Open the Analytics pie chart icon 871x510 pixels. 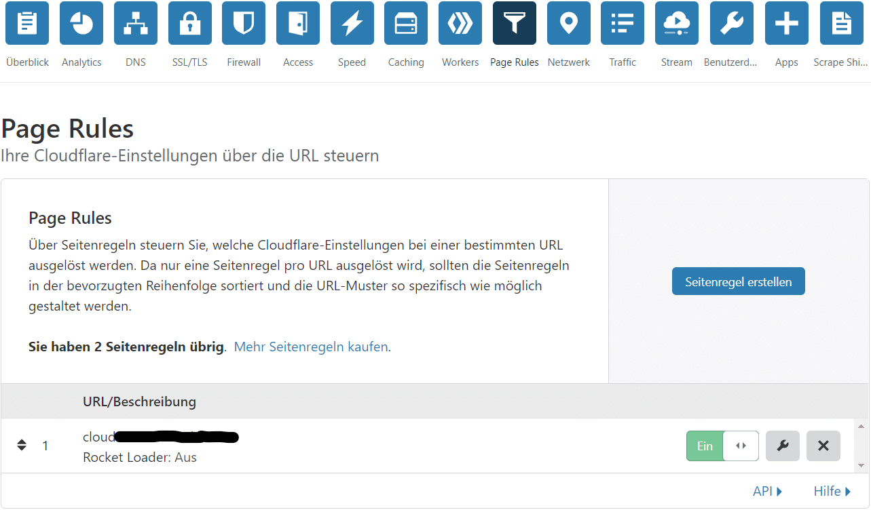81,23
